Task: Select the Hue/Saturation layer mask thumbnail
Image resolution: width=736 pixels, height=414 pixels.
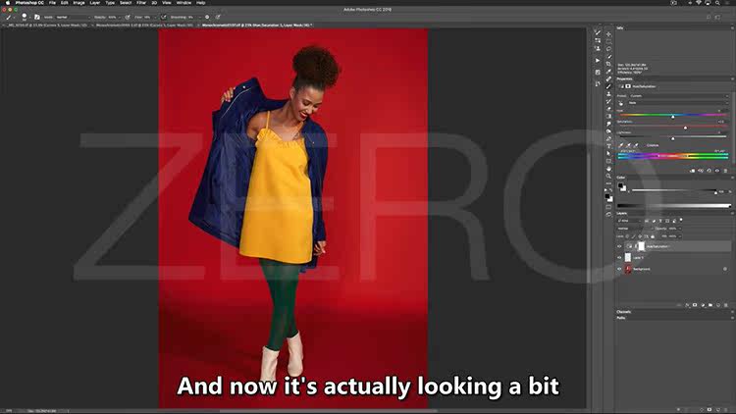Action: coord(641,246)
